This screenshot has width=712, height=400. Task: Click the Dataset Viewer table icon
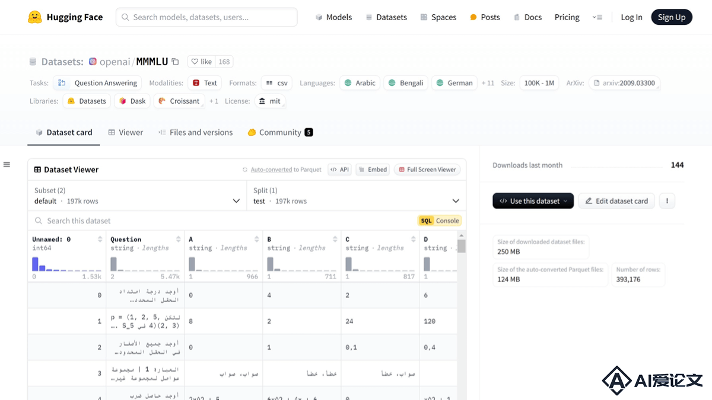click(x=37, y=169)
